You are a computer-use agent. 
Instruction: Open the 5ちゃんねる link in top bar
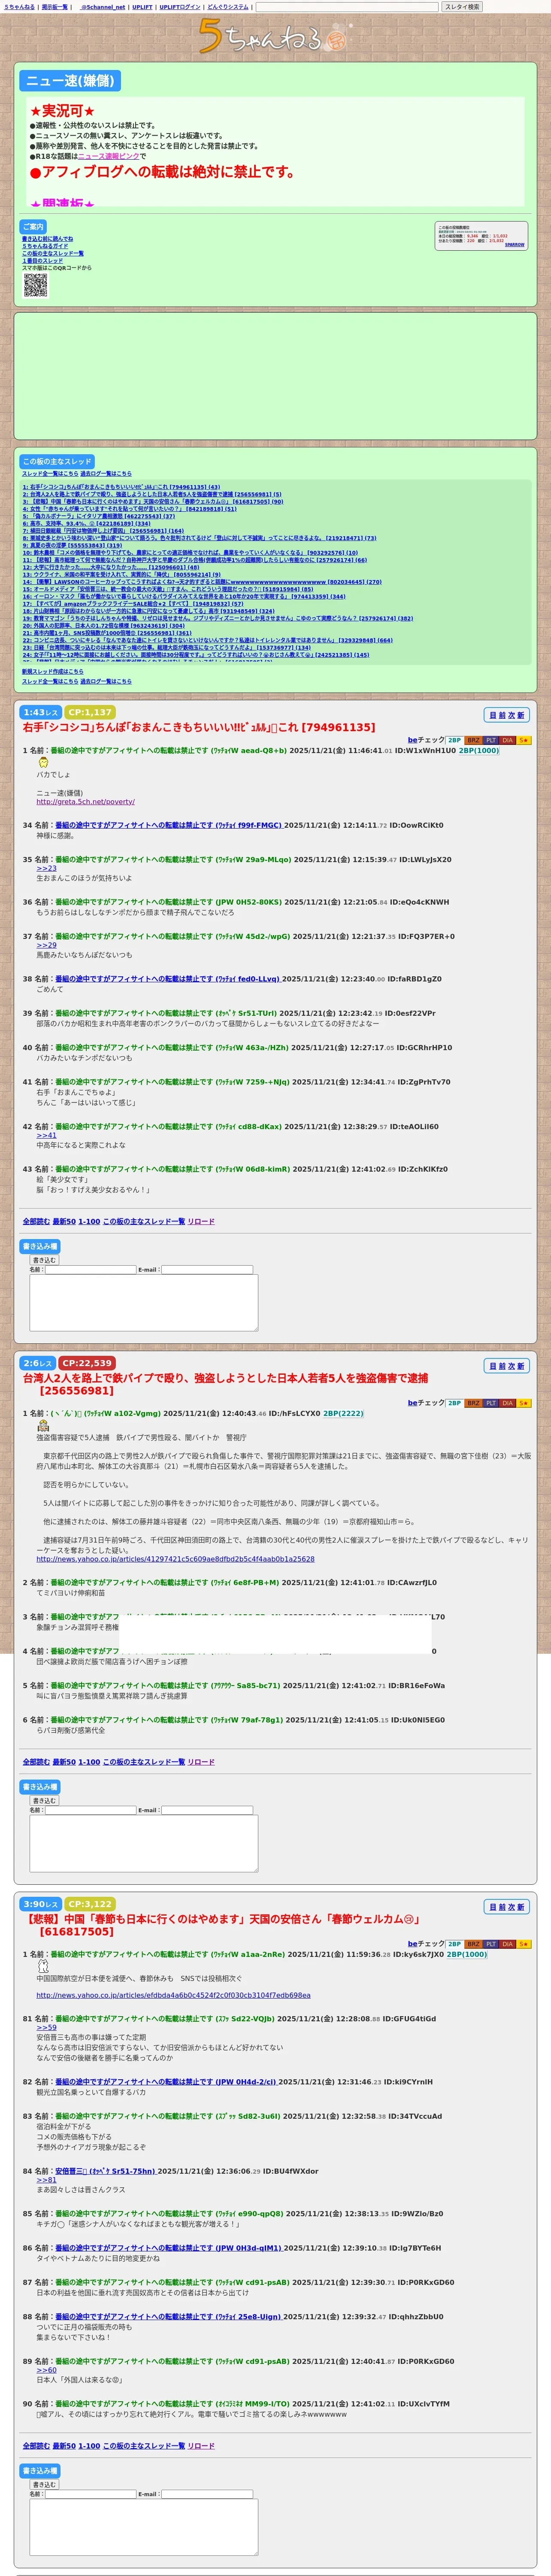(x=19, y=7)
